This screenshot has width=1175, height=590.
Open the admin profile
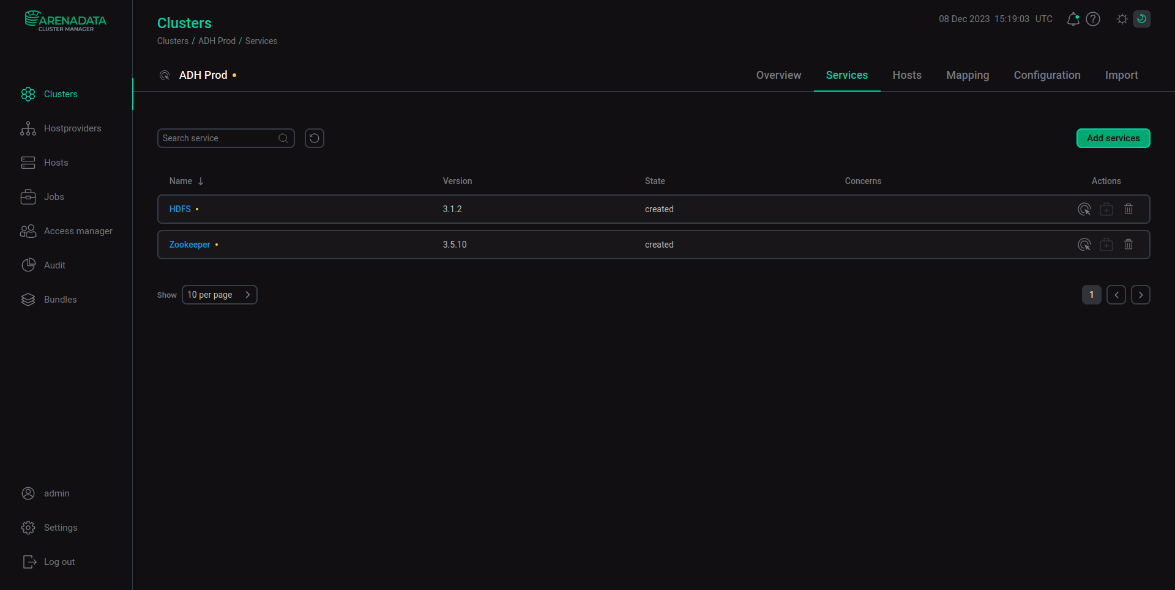(x=56, y=493)
